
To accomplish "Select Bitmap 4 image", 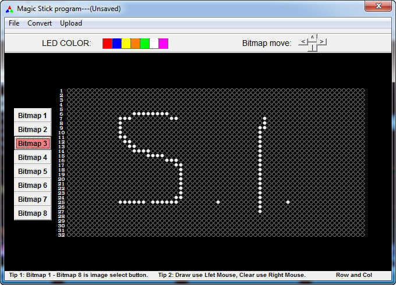I will point(33,158).
